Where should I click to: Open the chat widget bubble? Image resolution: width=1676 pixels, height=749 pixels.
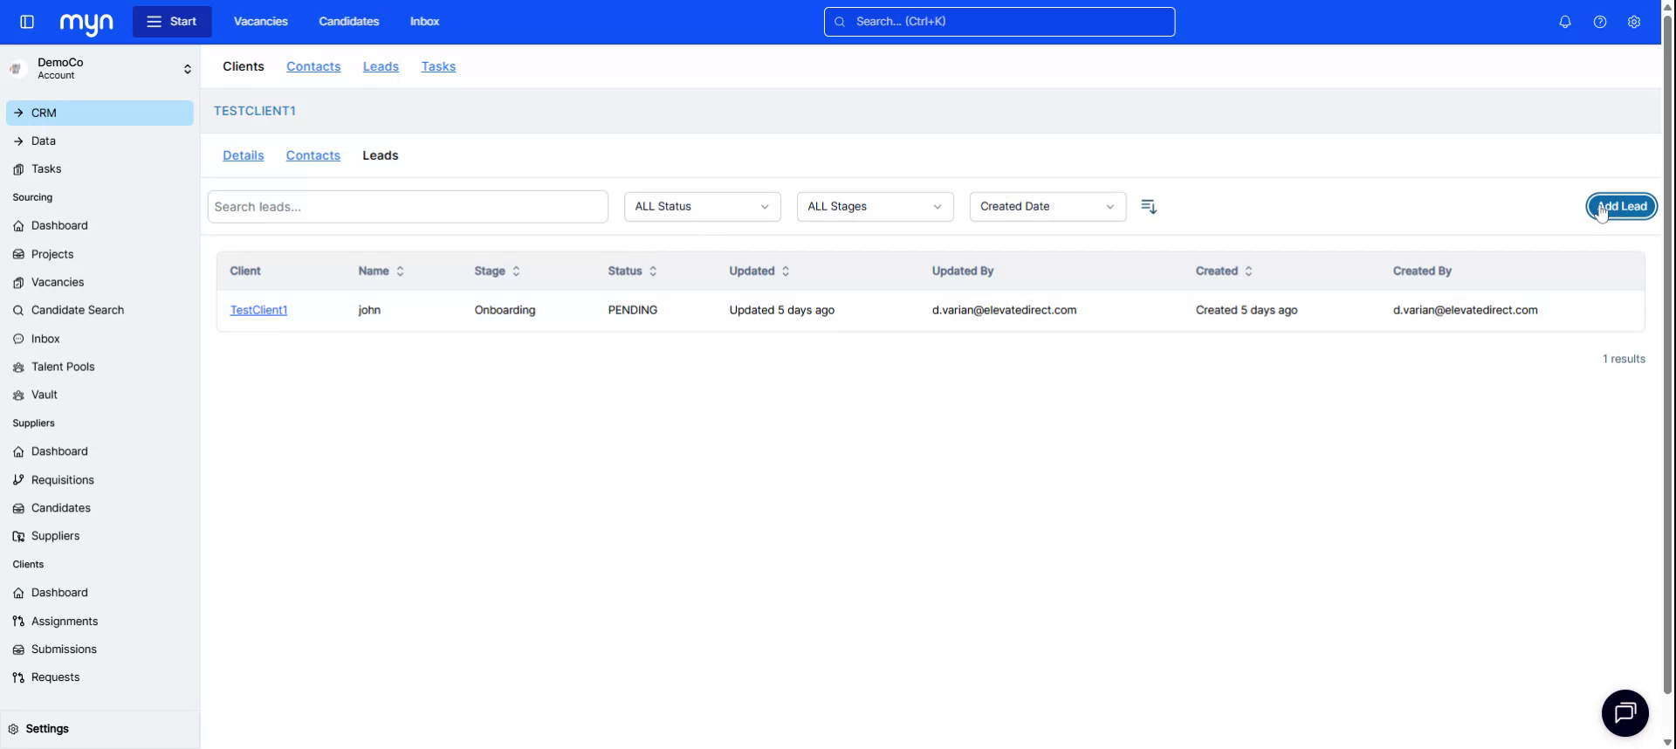pyautogui.click(x=1624, y=713)
